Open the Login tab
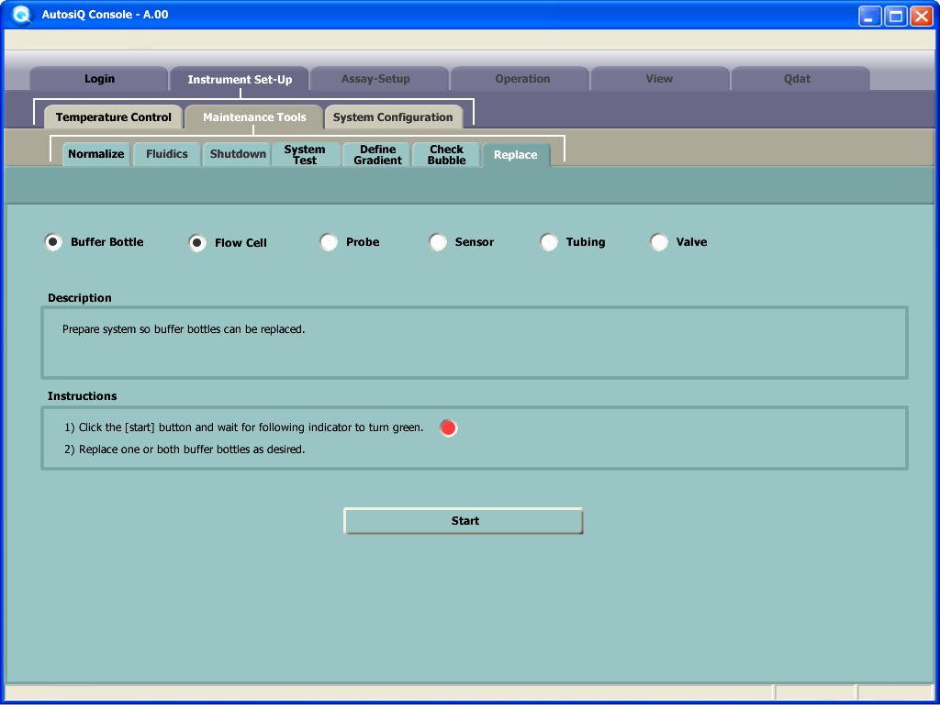 (x=99, y=79)
